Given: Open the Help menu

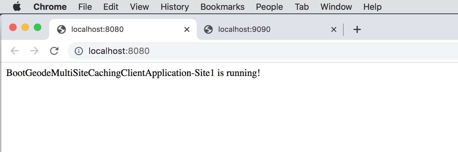Looking at the screenshot, I should pyautogui.click(x=373, y=7).
